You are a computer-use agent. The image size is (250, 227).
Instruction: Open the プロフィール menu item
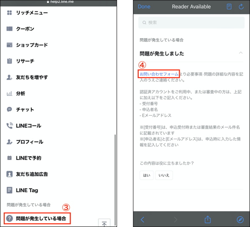tap(30, 142)
